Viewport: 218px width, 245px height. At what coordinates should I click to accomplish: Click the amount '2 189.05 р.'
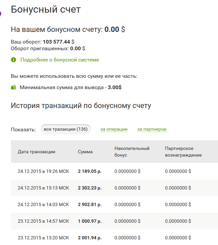90,171
